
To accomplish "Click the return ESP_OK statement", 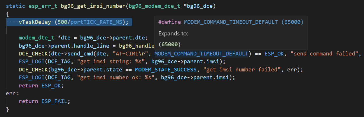I will 41,85.
